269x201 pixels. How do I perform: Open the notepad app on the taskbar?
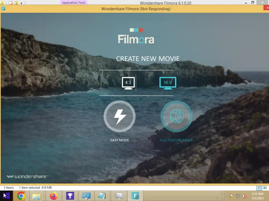(102, 196)
